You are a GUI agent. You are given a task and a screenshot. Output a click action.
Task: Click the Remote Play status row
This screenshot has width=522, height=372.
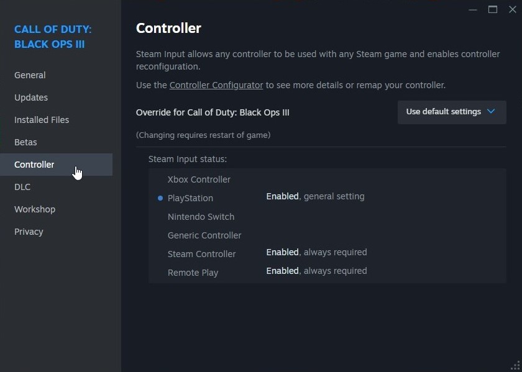193,273
